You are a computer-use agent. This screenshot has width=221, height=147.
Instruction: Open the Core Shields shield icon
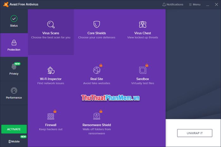pyautogui.click(x=97, y=24)
